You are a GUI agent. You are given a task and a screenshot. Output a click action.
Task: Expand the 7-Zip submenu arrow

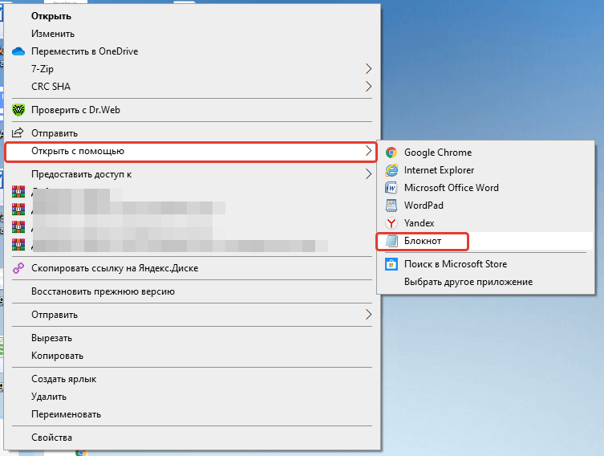click(x=369, y=69)
